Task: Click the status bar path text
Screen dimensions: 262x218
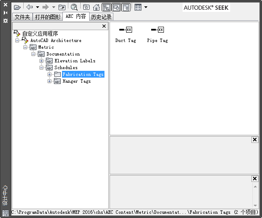Action: pos(135,212)
